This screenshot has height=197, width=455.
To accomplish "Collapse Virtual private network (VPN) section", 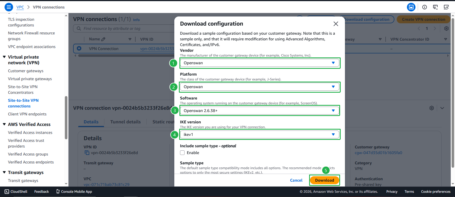I will 4,57.
